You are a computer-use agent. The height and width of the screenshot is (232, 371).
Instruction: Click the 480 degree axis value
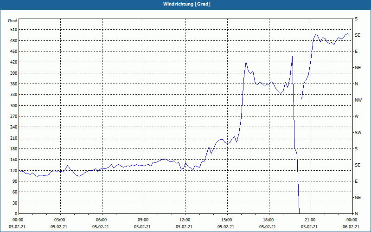(x=14, y=40)
